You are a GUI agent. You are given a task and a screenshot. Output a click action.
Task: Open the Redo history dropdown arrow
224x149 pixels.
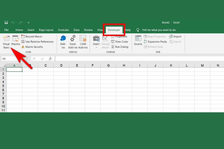[24, 23]
